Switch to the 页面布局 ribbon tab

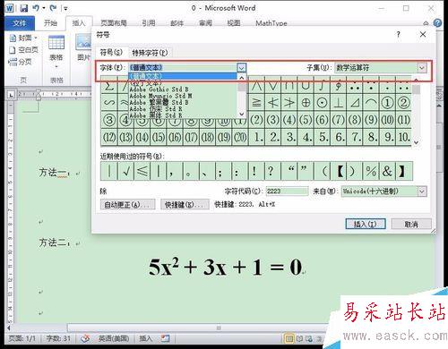click(x=114, y=23)
